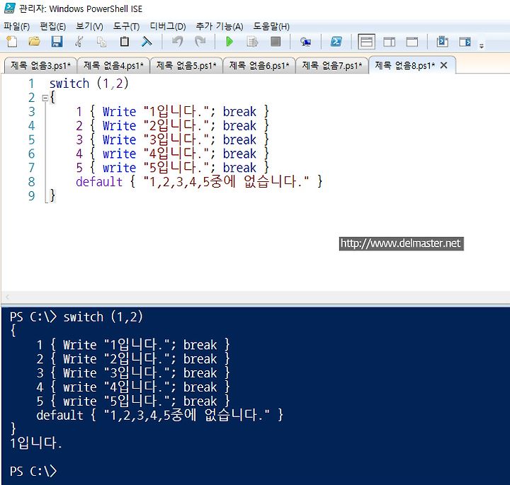
Task: Click the last PS C:\> console prompt
Action: tap(33, 471)
